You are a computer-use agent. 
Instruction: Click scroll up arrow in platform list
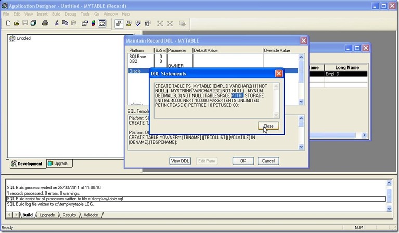click(301, 57)
